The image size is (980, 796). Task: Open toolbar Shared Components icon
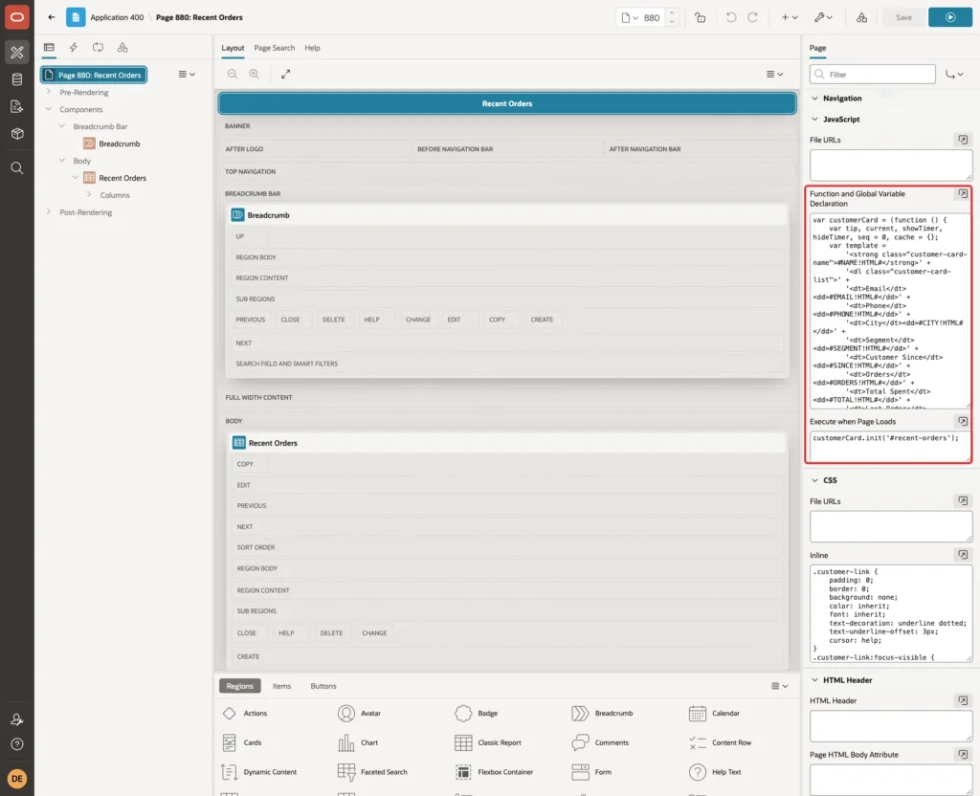[x=862, y=17]
